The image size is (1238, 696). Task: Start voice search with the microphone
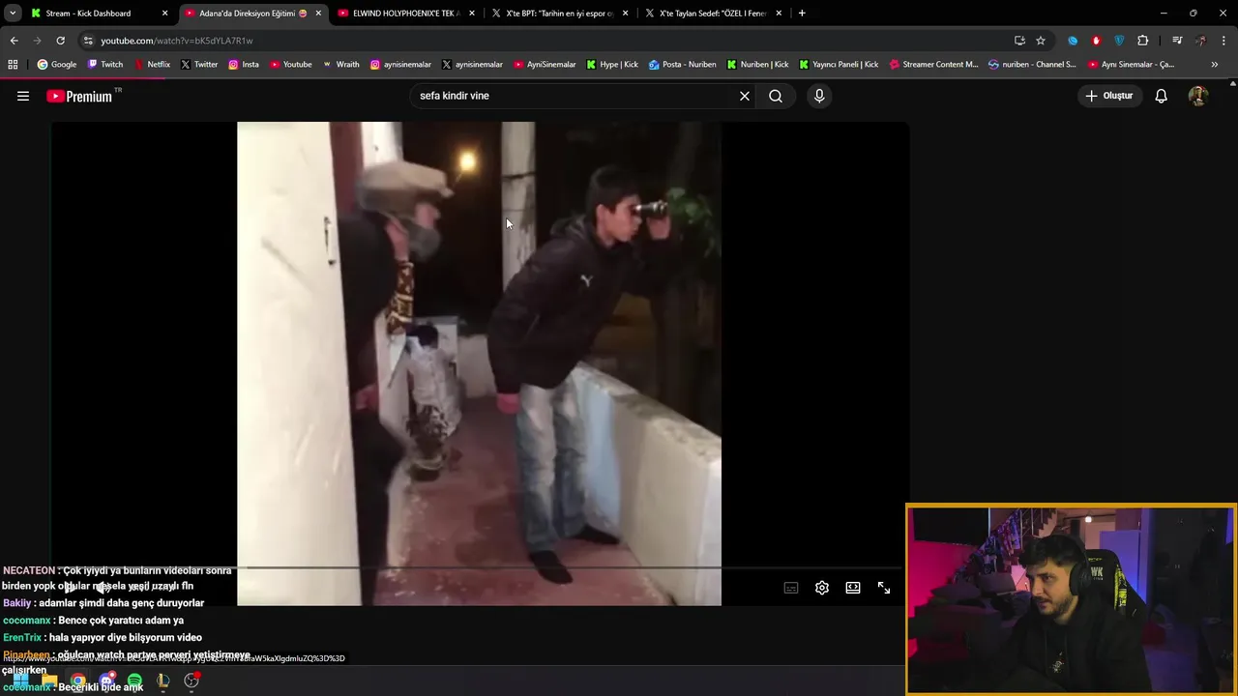819,96
